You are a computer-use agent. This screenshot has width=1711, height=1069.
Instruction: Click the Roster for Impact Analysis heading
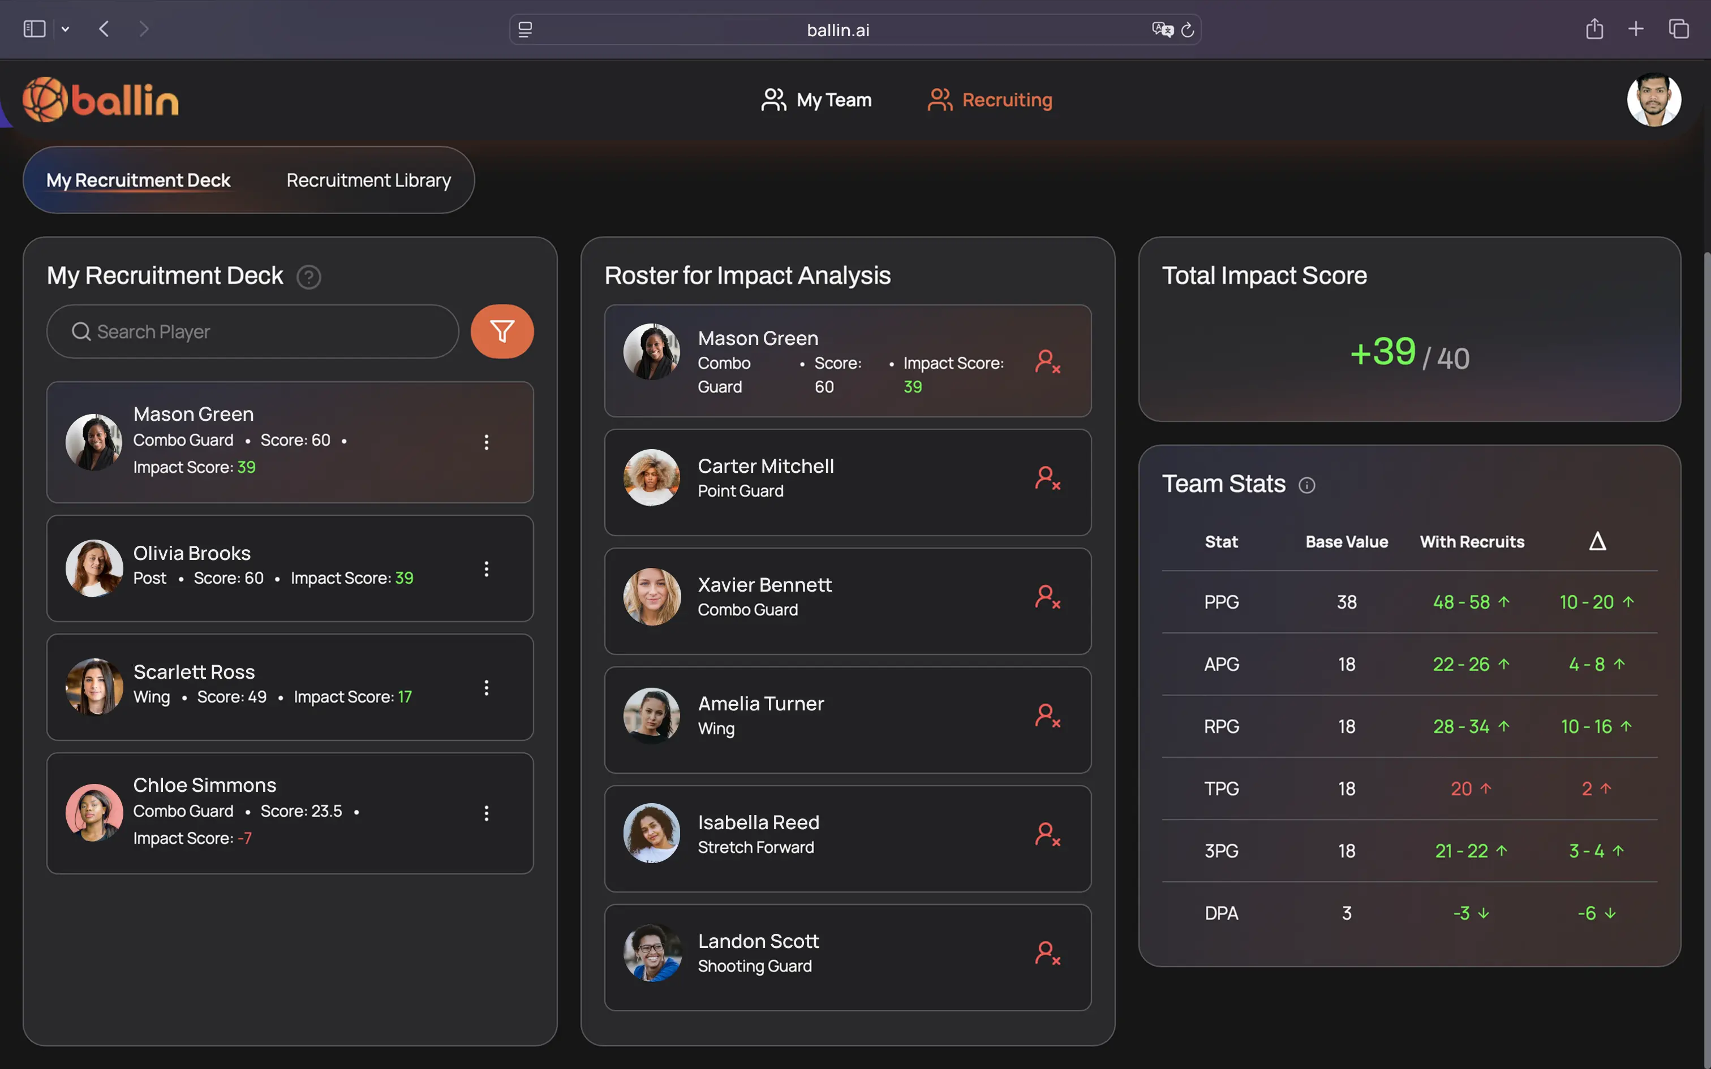[x=747, y=276]
